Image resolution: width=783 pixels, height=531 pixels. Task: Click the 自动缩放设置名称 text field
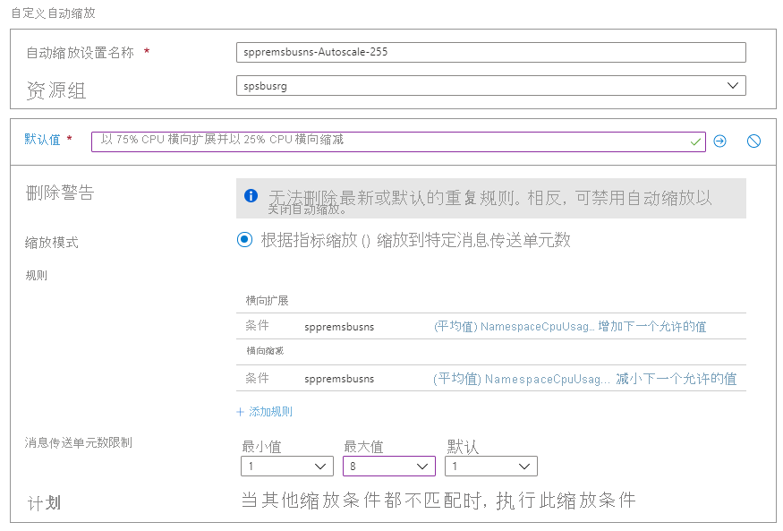[490, 52]
